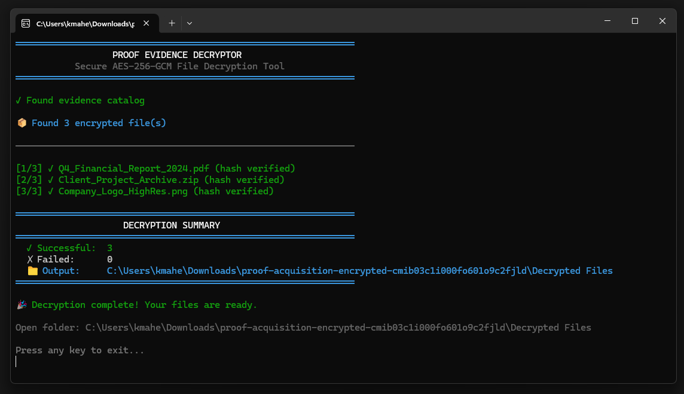Click the party popper icon beside Decryption complete

point(22,304)
